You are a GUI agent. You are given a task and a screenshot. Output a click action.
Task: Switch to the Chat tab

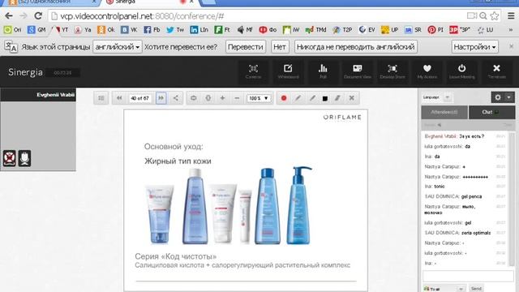tap(491, 112)
